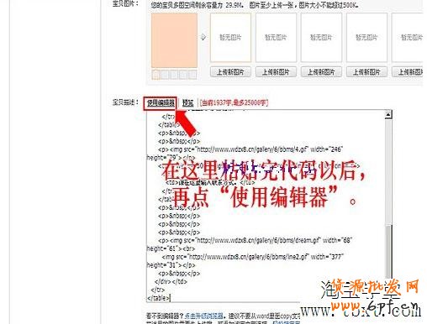Screen dimensions: 427x324
Task: Select the fifth small thumbnail under main image
Action: coord(192,75)
